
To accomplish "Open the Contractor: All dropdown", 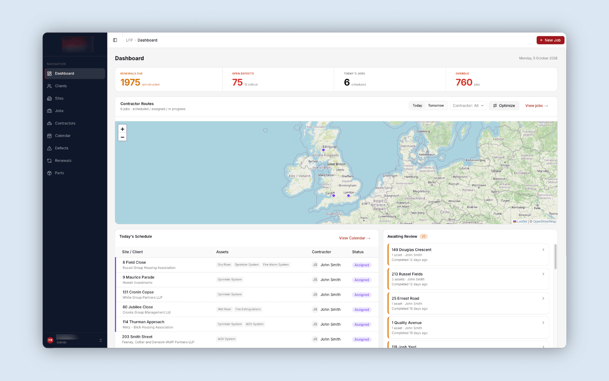I will pyautogui.click(x=468, y=106).
